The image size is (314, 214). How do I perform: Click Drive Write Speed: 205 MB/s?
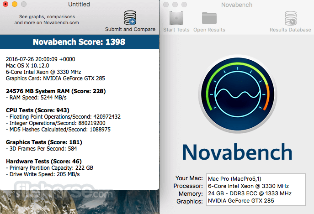point(43,174)
